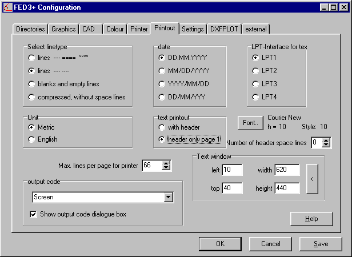Click the Text window left field

point(233,170)
